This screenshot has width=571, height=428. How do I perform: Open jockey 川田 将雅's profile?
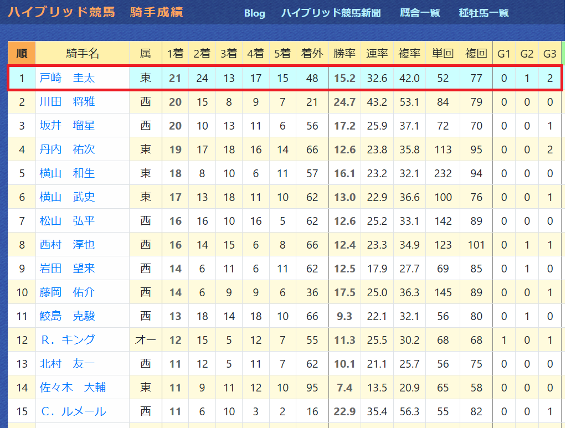point(67,101)
